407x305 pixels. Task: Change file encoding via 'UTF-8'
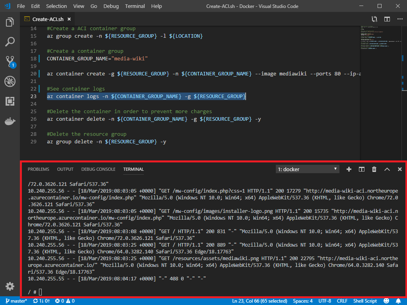pos(325,301)
